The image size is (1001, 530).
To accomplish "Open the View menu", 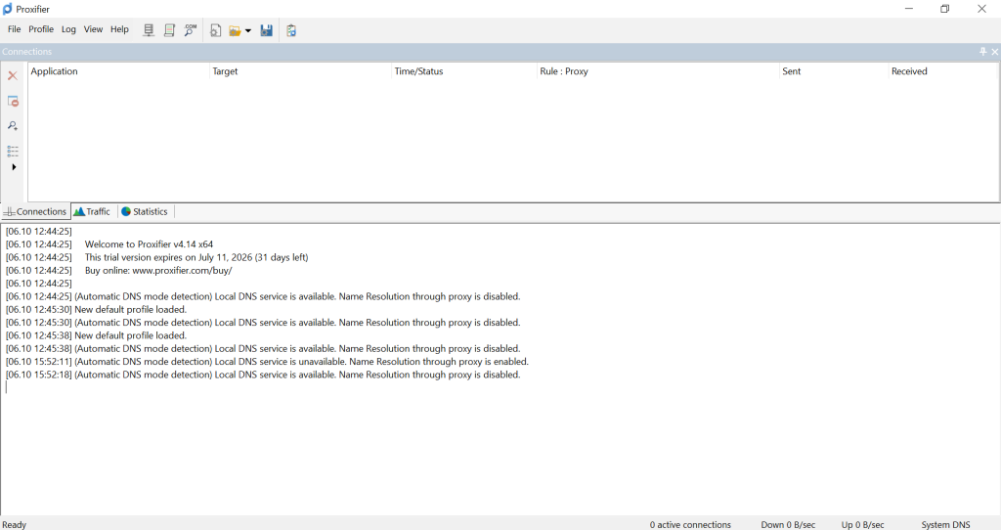I will (93, 29).
